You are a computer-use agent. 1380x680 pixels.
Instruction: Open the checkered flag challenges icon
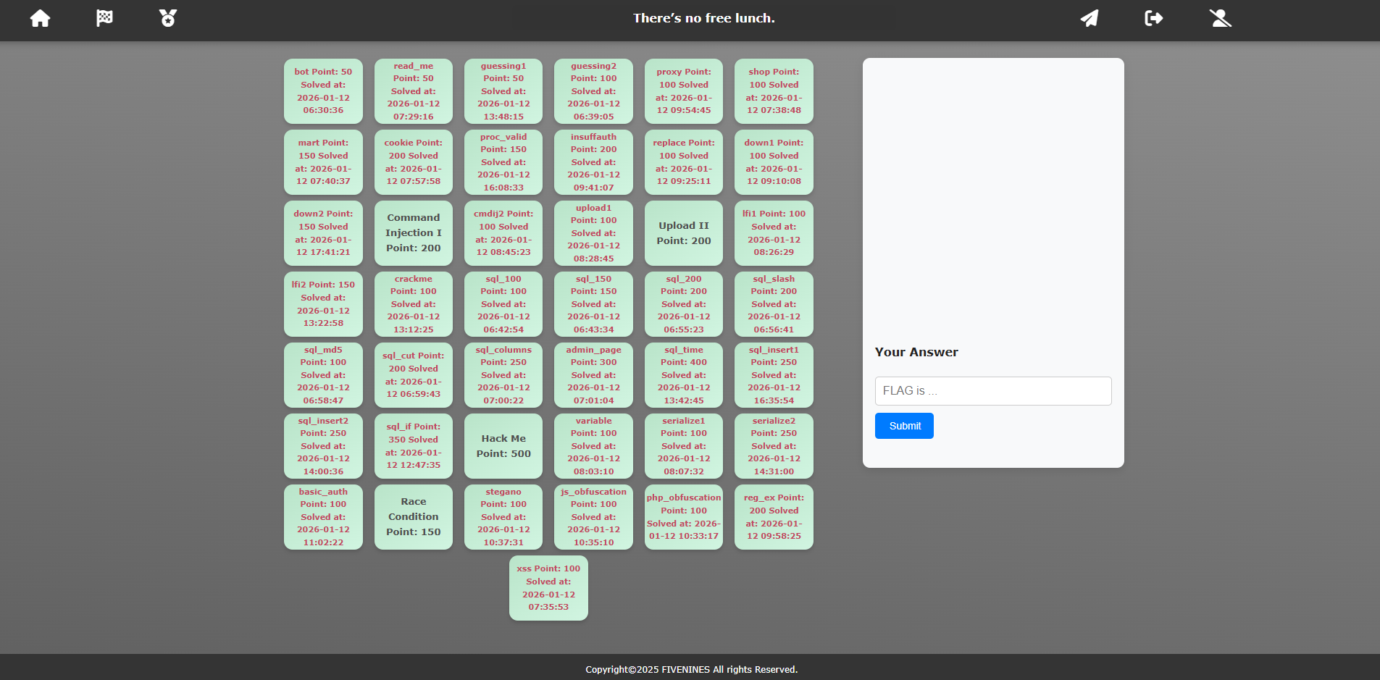tap(104, 17)
